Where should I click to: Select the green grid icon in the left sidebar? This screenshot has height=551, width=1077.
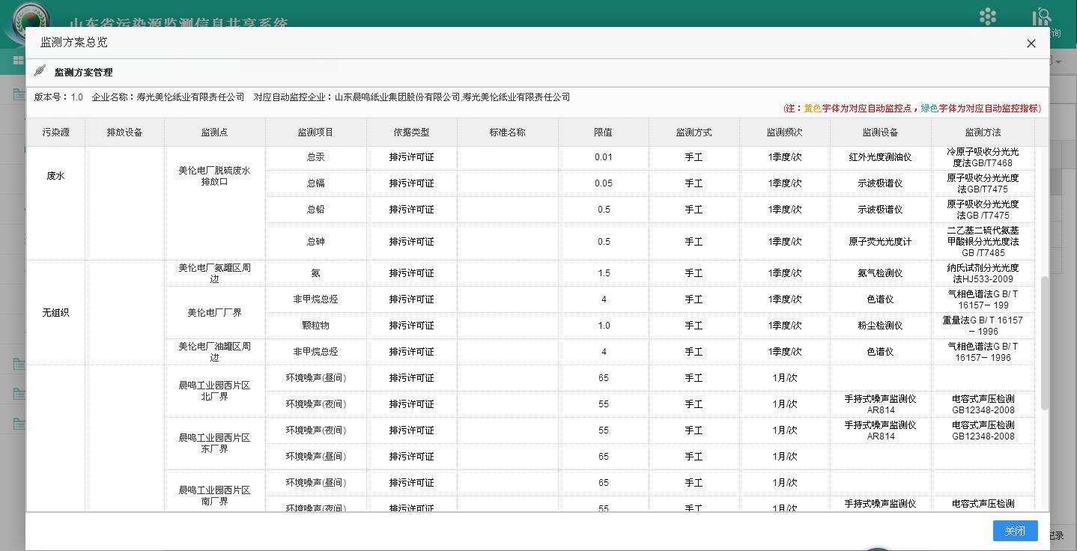coord(18,61)
